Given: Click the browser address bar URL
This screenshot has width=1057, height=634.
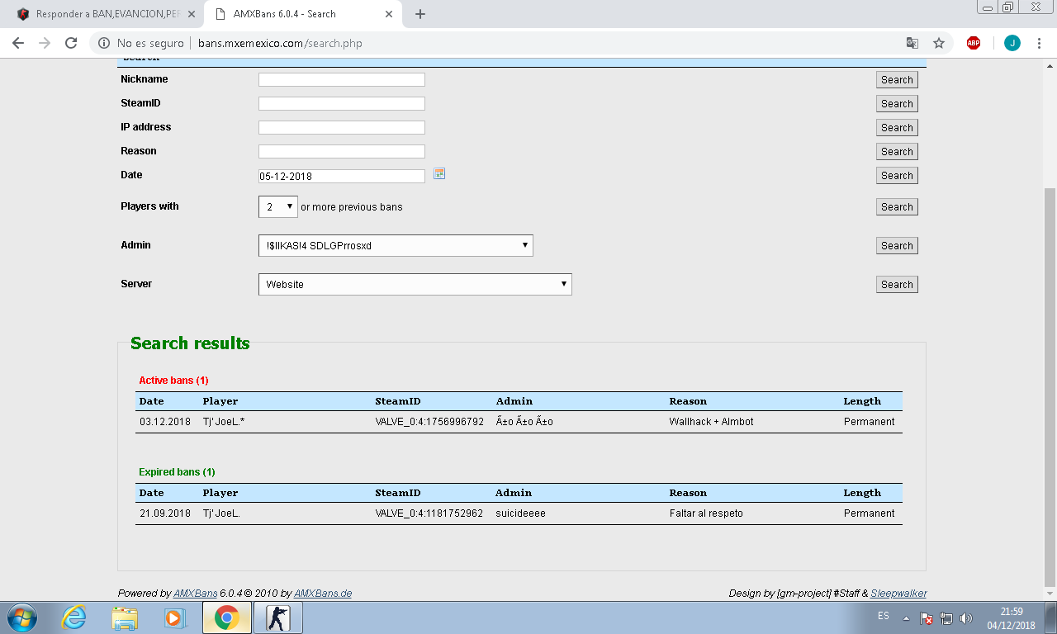Looking at the screenshot, I should click(279, 43).
